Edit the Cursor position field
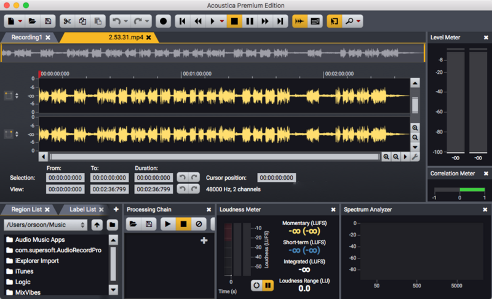This screenshot has height=299, width=492. tap(276, 178)
